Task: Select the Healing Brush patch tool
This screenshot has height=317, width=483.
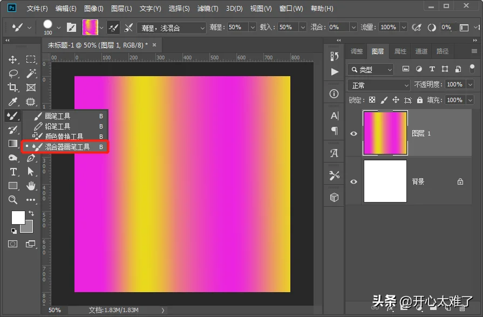Action: click(x=31, y=102)
